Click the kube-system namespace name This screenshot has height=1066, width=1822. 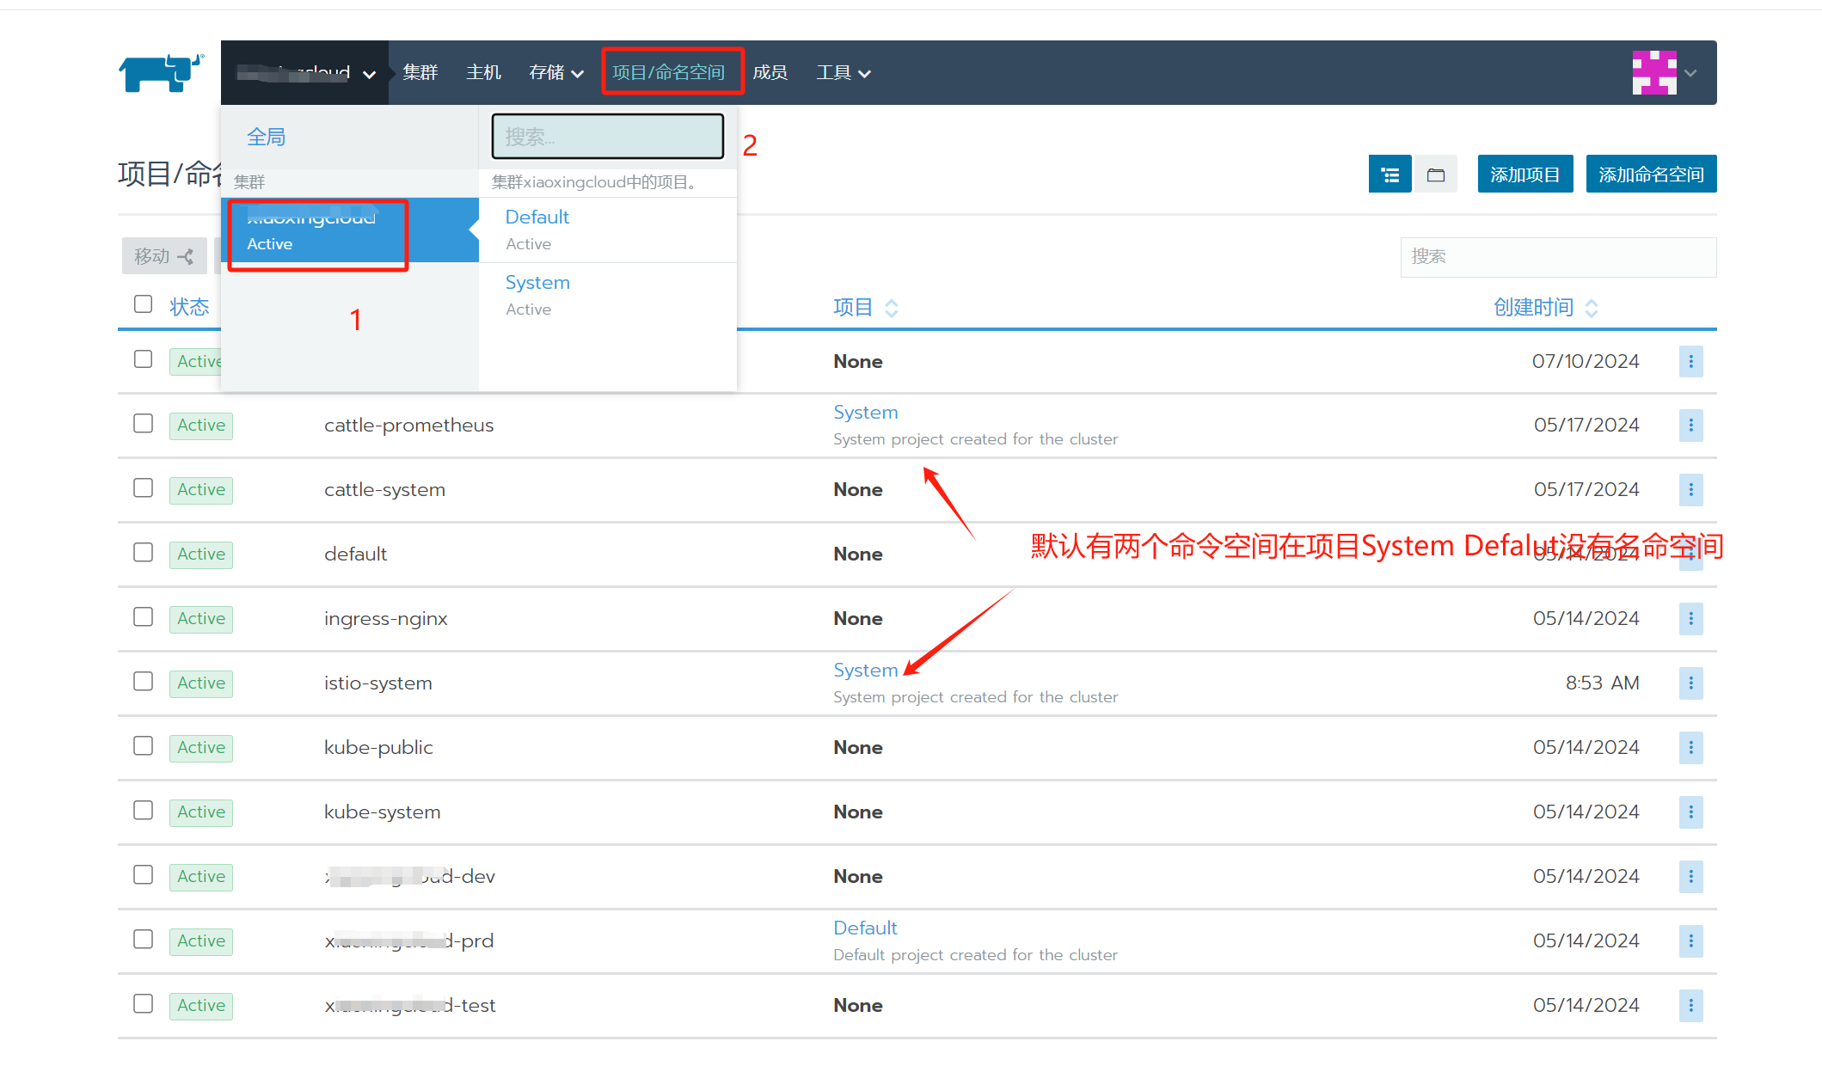[x=382, y=812]
